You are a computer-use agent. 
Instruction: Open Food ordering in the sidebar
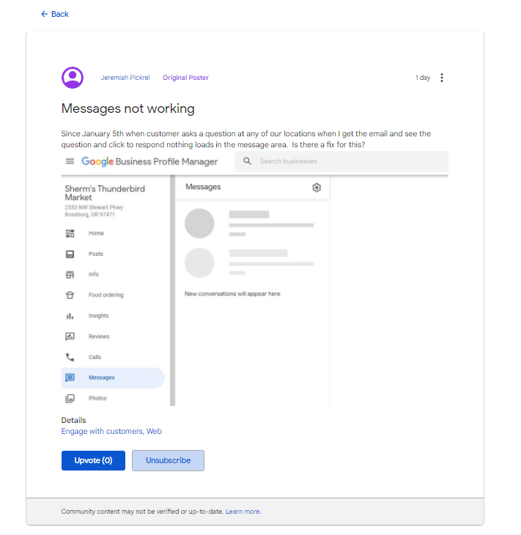click(x=106, y=295)
